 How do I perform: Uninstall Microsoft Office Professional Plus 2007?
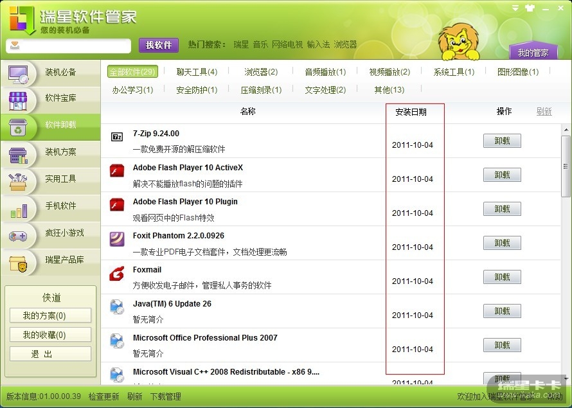[502, 345]
